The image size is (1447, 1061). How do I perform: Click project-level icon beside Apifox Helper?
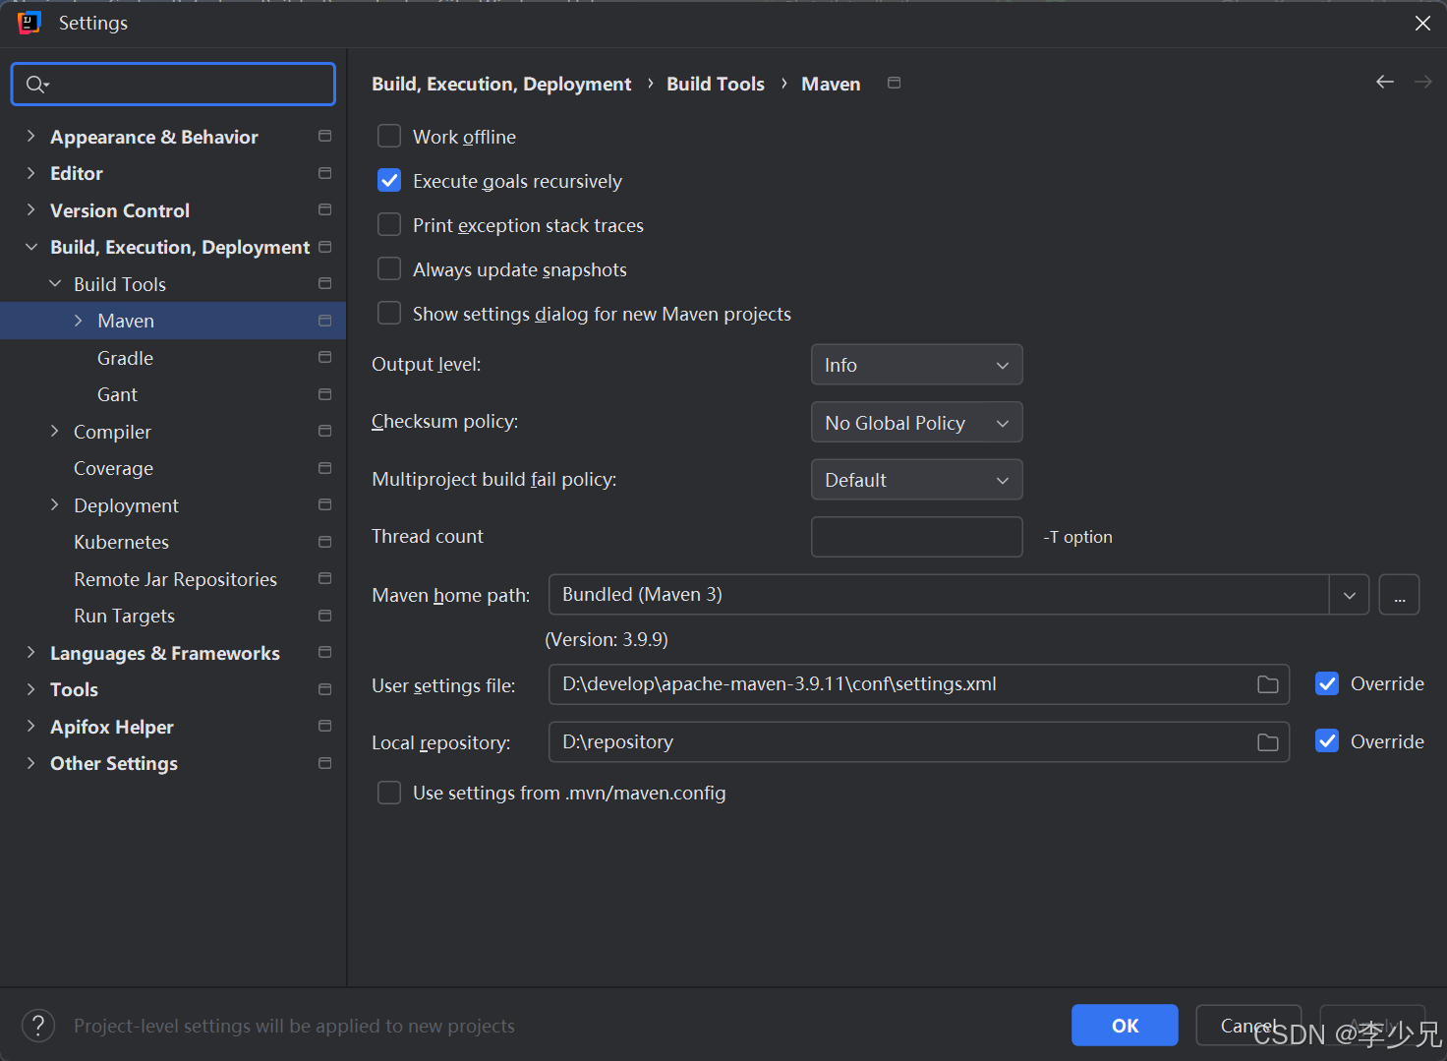coord(325,726)
